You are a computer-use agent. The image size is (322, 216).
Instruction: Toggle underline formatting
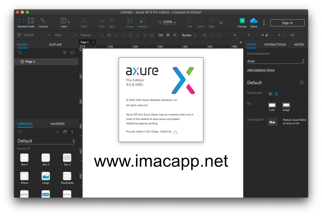click(145, 35)
